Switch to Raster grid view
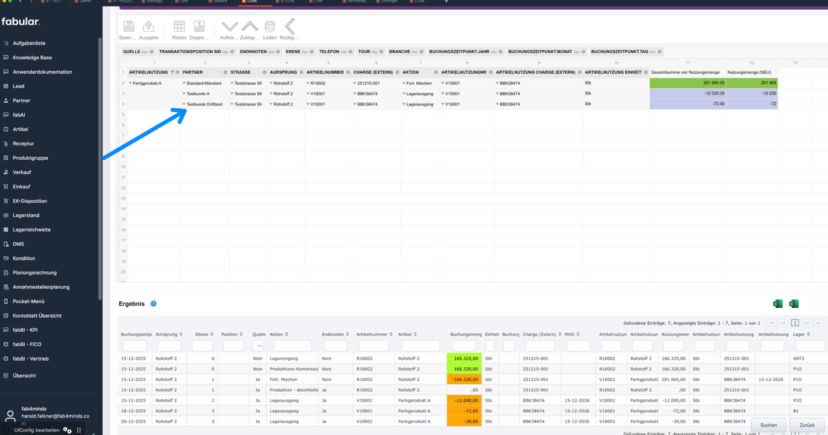The image size is (828, 435). pyautogui.click(x=179, y=27)
